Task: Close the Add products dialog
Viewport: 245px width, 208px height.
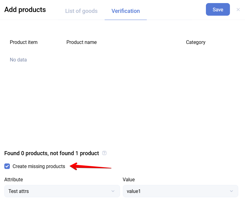Action: coord(238,10)
